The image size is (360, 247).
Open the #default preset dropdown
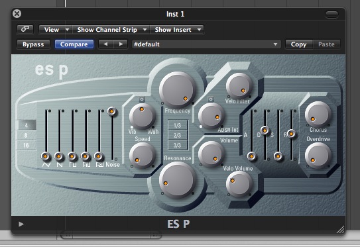click(x=206, y=44)
